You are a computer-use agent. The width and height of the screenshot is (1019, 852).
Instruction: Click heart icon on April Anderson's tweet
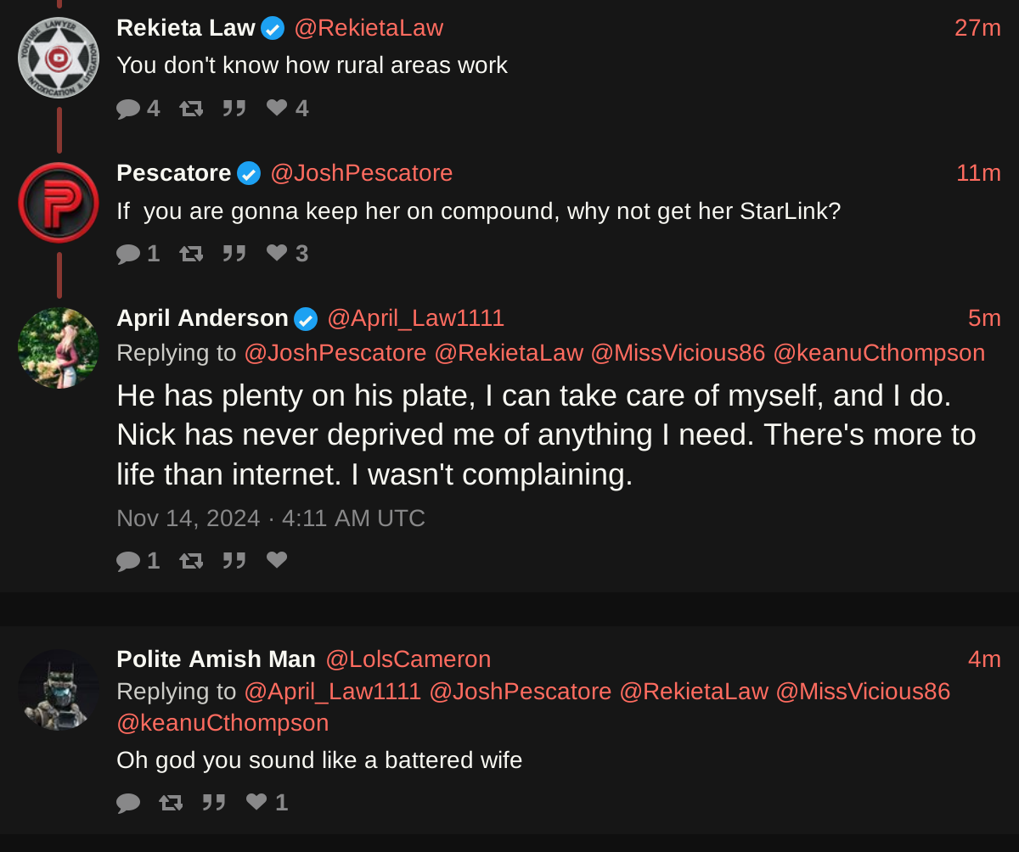click(x=277, y=559)
